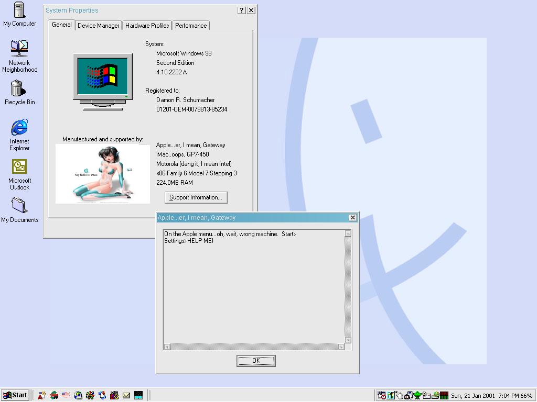Screen dimensions: 537x402
Task: Click the green tree icon in system tray
Action: point(417,395)
